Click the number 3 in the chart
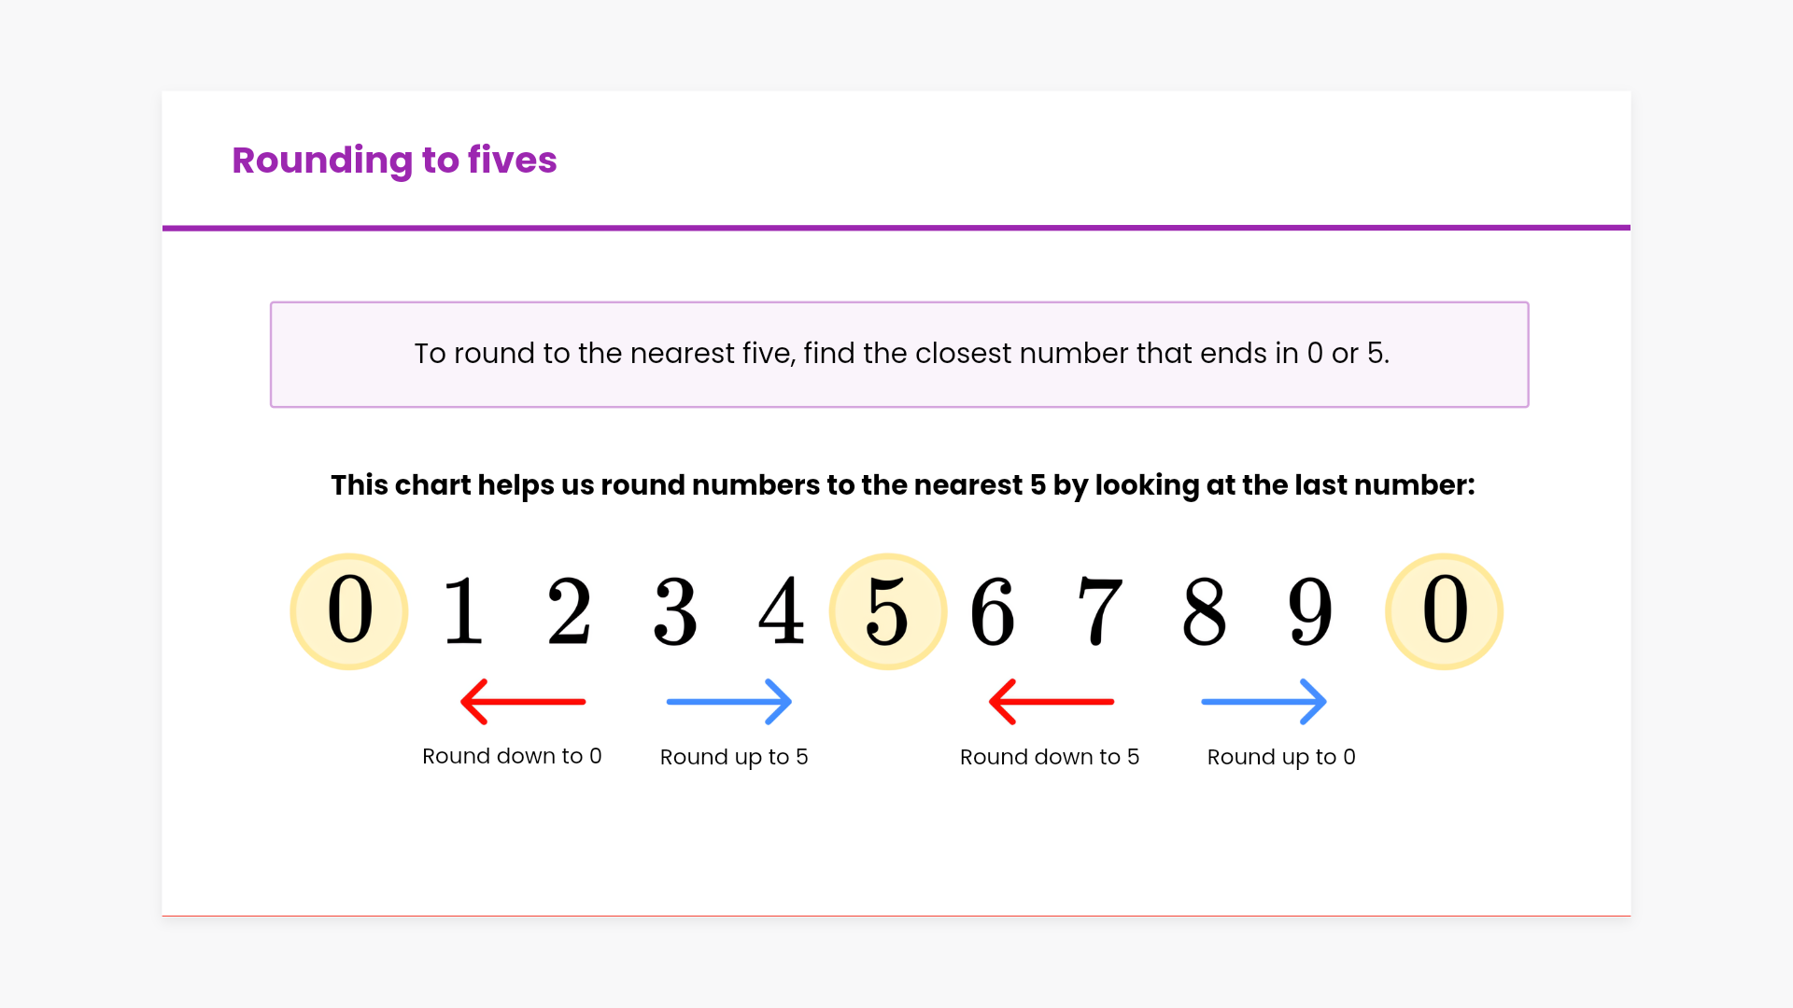This screenshot has height=1008, width=1793. click(x=675, y=611)
